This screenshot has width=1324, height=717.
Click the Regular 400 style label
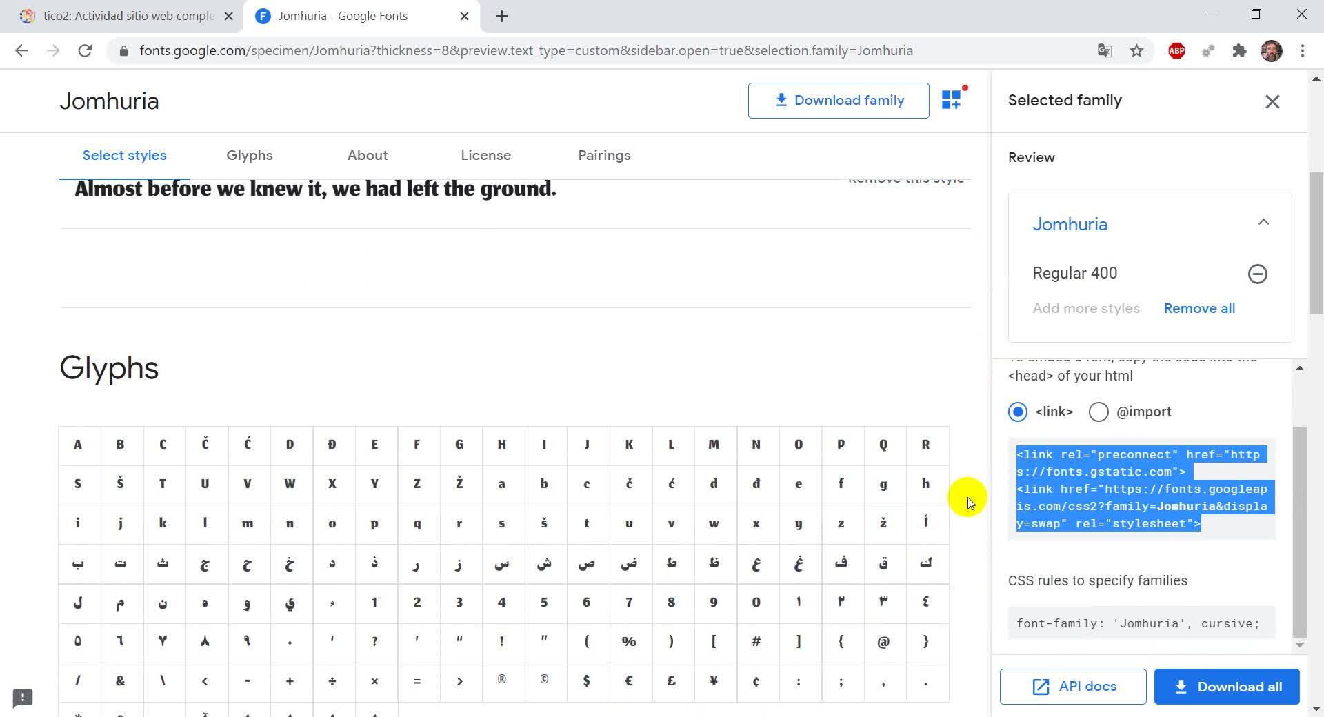click(x=1074, y=273)
